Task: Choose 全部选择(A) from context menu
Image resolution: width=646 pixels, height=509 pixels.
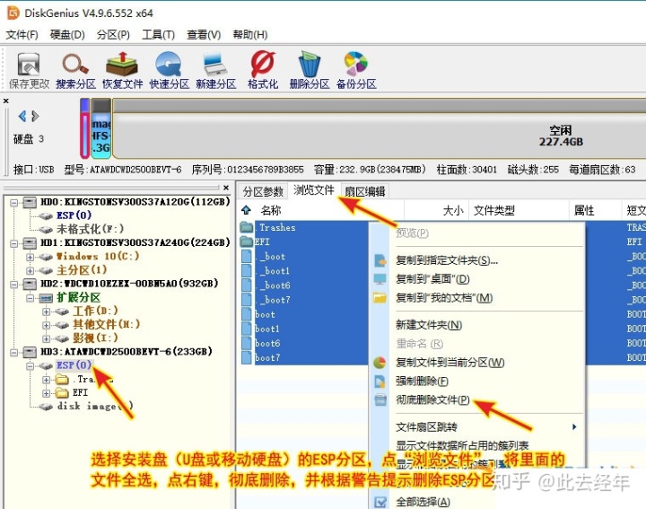Action: (423, 502)
